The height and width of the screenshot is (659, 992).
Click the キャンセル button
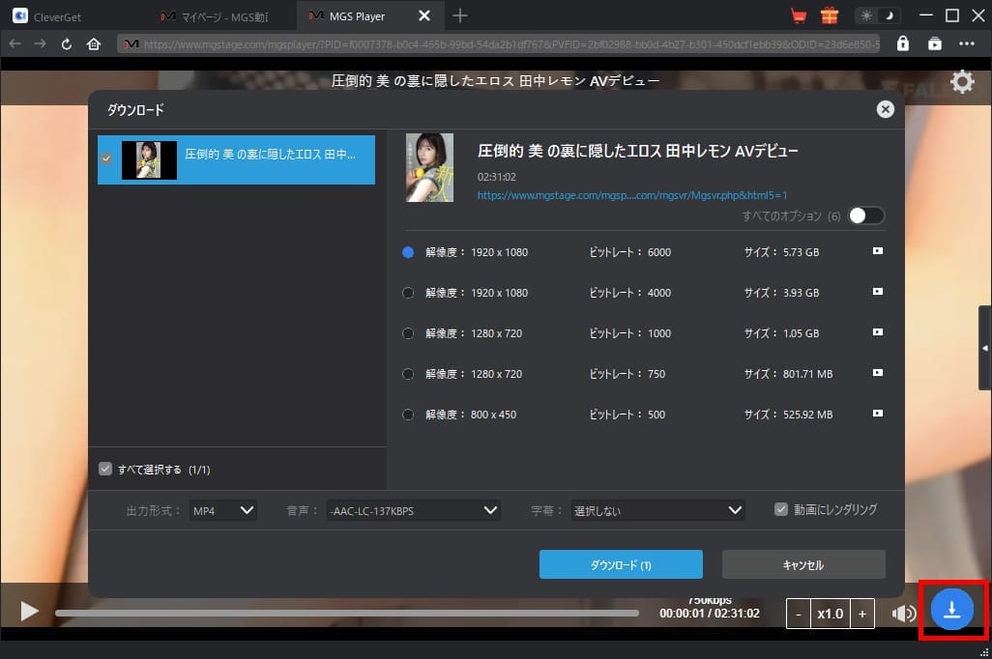803,564
